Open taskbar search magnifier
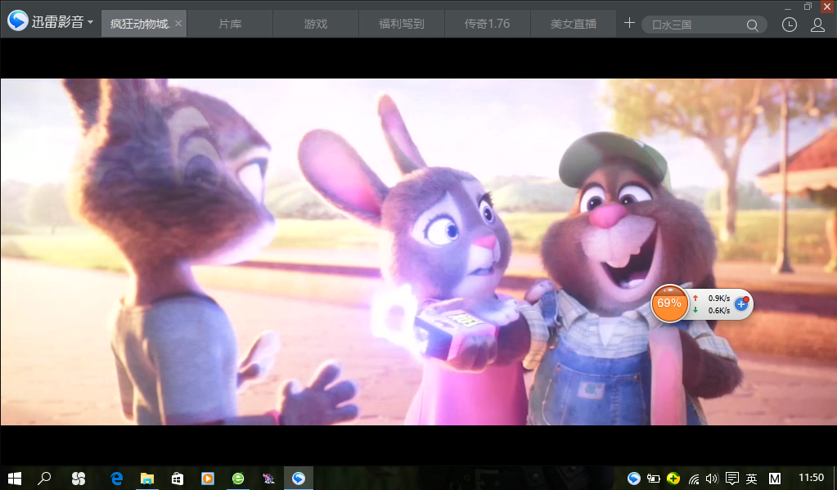This screenshot has width=837, height=490. tap(44, 479)
